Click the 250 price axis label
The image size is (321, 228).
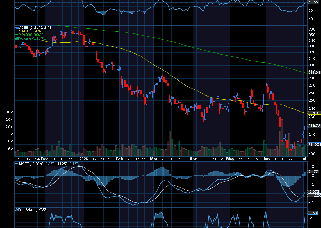pos(312,100)
